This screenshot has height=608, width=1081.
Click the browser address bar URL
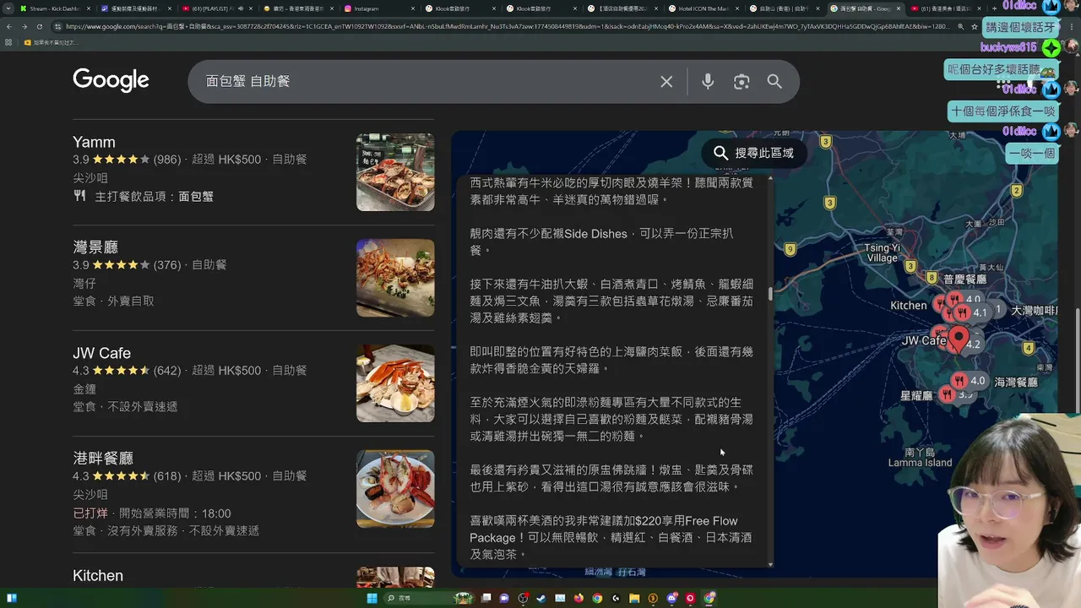507,26
